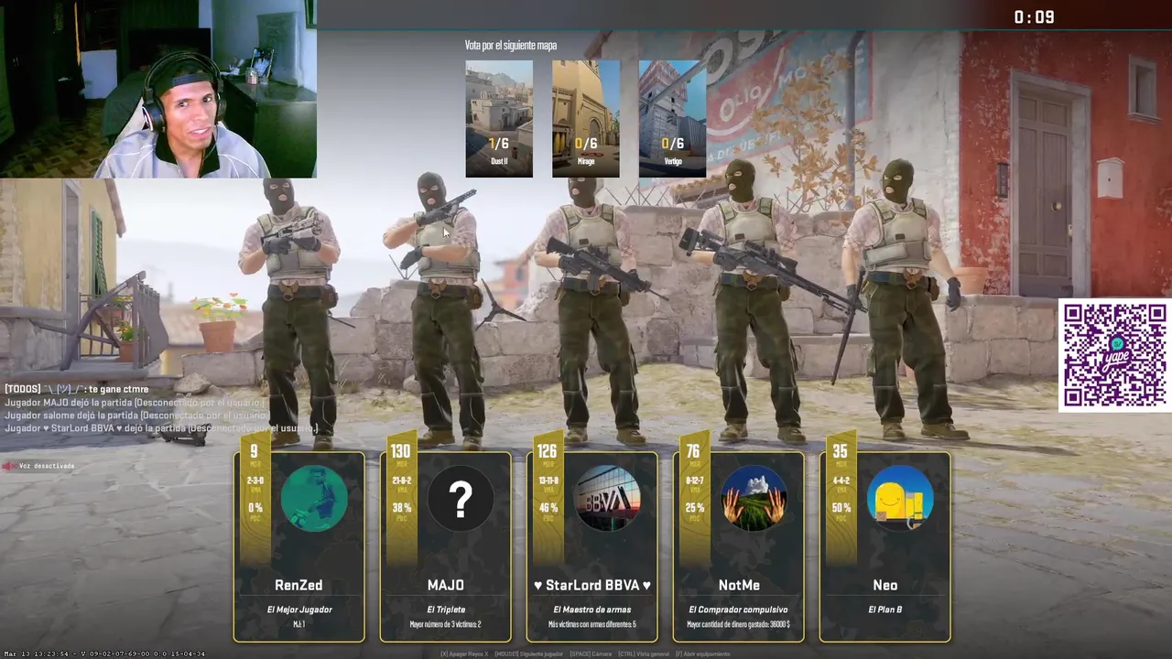Click the 50 % stat on Neo's card
Screen dimensions: 1172x659
[841, 508]
